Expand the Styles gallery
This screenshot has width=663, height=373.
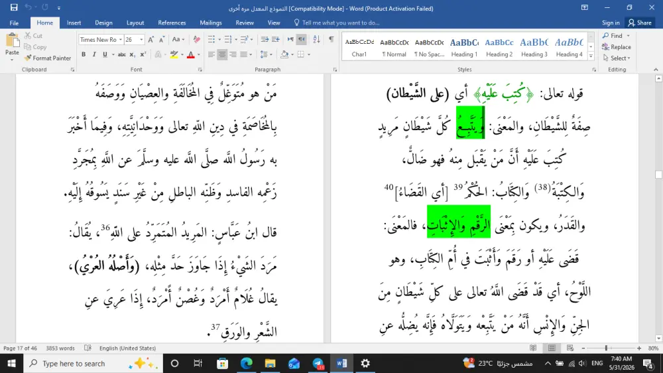point(591,56)
